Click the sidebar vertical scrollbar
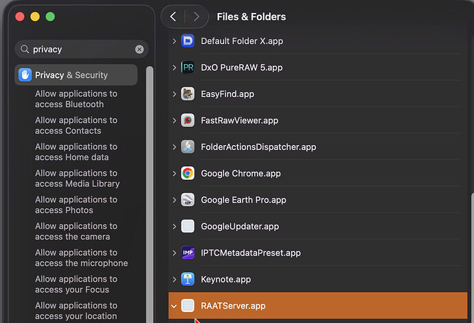474x323 pixels. (150, 194)
